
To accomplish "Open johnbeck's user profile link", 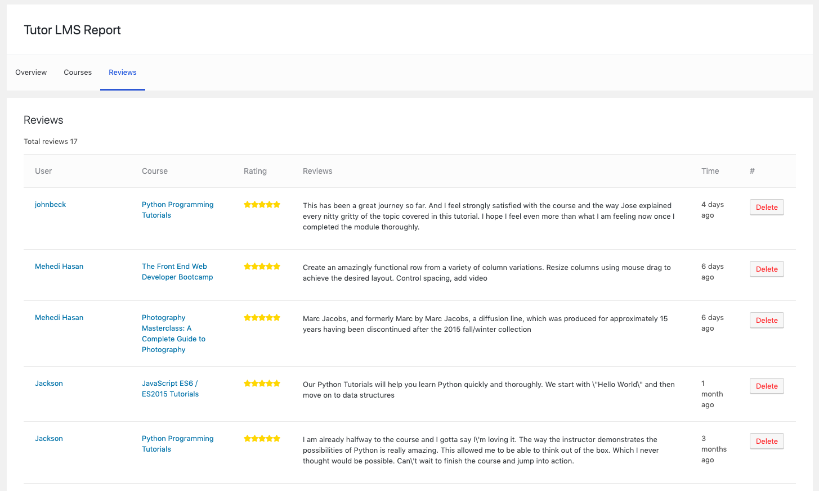I will (x=51, y=205).
